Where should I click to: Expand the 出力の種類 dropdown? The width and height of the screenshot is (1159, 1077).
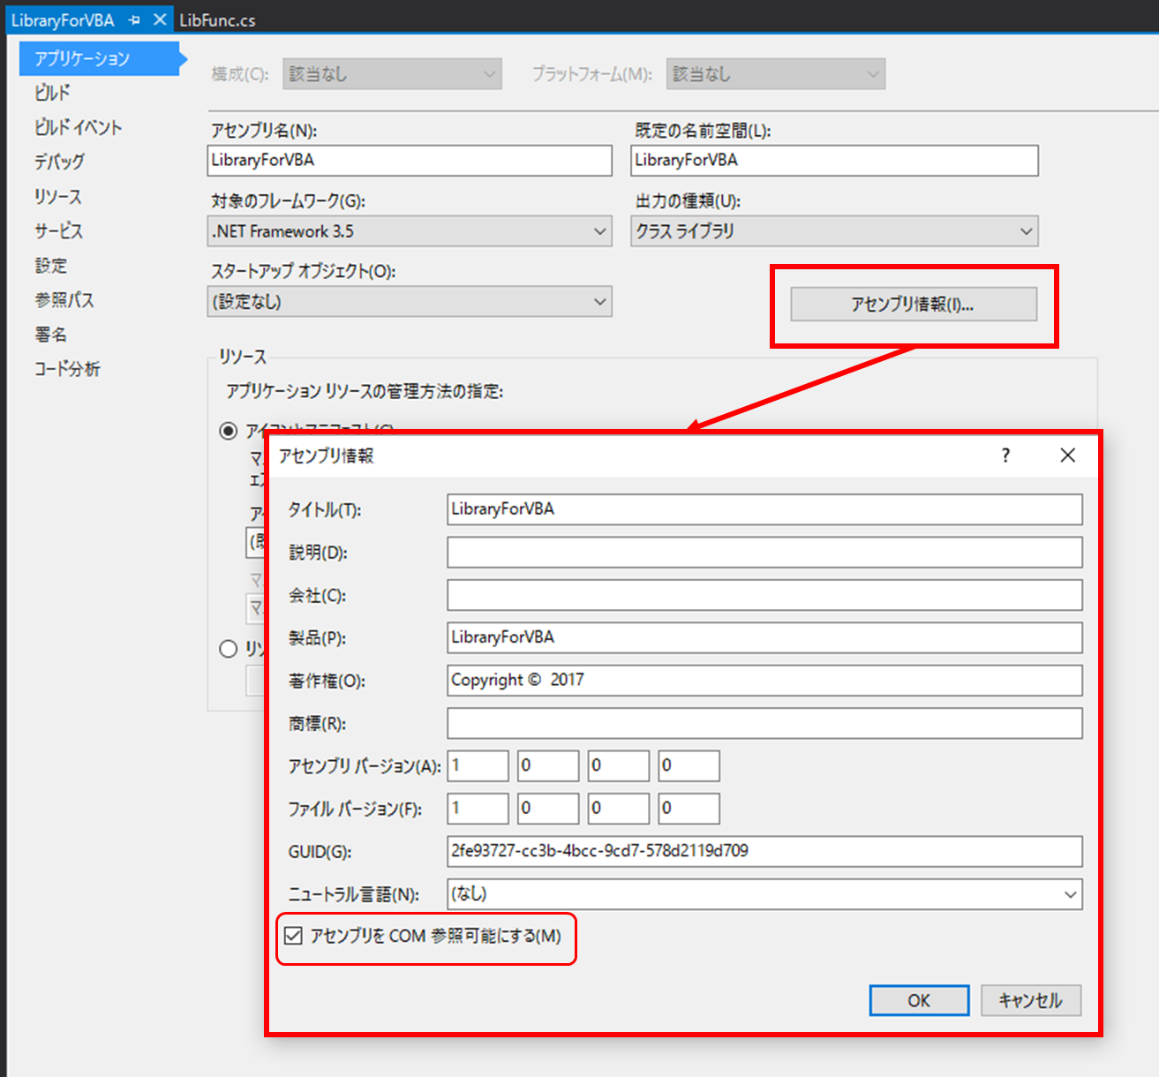point(833,231)
